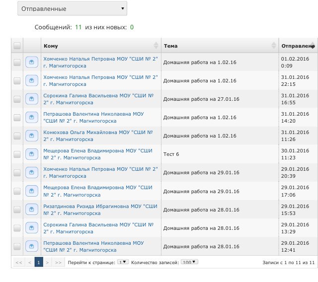
Task: Open envelope icon for message sent 29.01.2016 12:41
Action: [x=32, y=246]
